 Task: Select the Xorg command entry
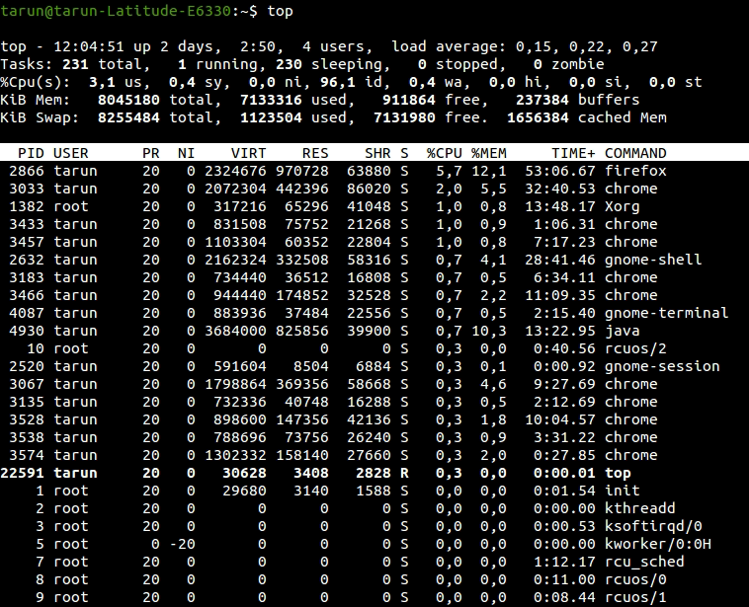pyautogui.click(x=622, y=206)
